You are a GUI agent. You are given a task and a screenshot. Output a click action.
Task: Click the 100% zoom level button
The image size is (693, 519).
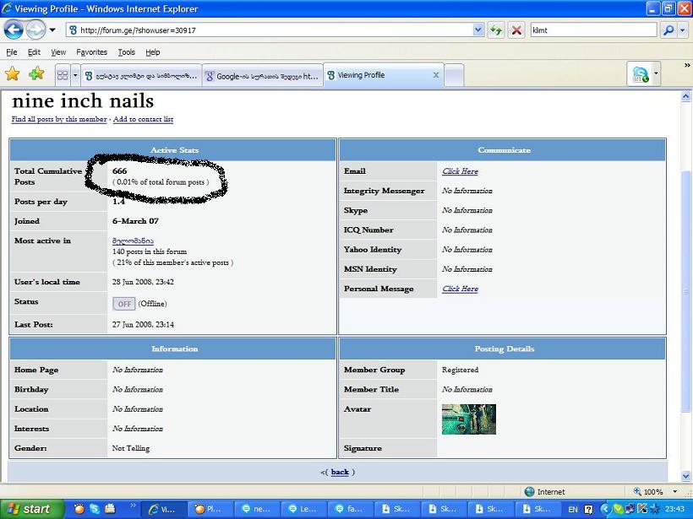[x=648, y=492]
